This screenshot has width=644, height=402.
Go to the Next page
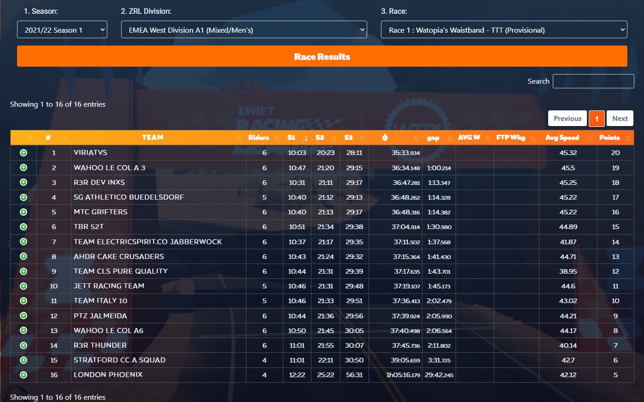tap(620, 118)
